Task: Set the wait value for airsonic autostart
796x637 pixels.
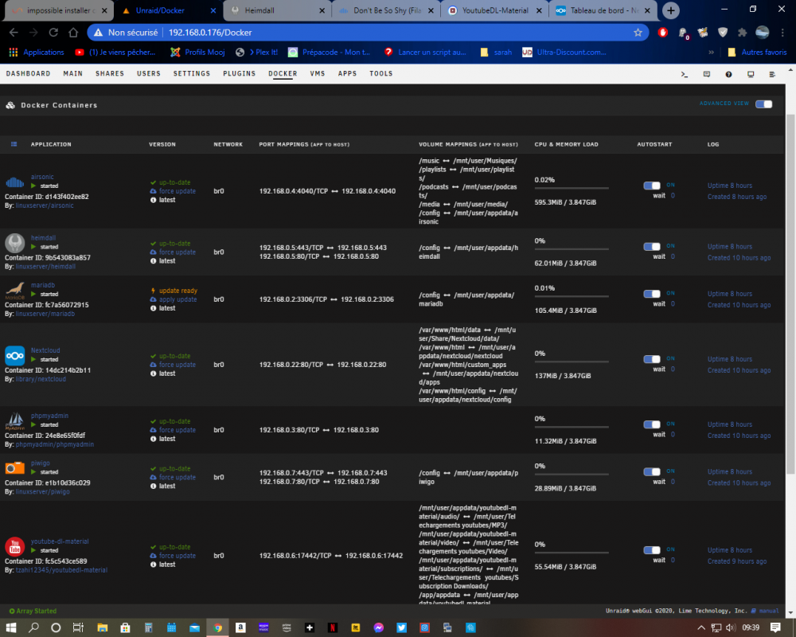Action: [673, 196]
